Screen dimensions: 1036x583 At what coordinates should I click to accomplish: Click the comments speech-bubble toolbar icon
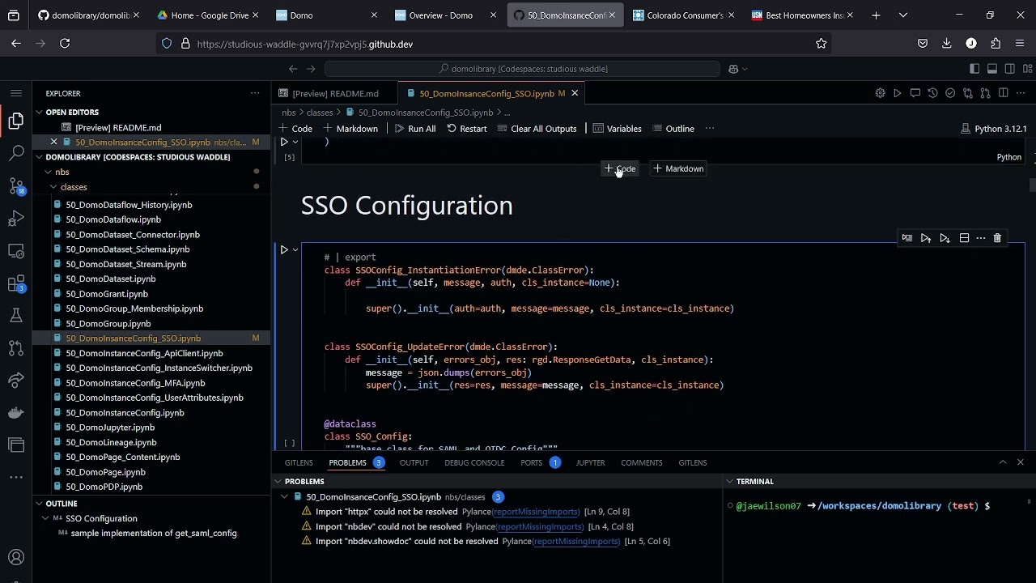click(915, 93)
